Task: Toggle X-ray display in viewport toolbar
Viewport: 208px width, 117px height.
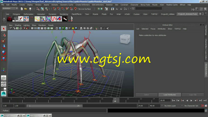Action: pos(101,28)
